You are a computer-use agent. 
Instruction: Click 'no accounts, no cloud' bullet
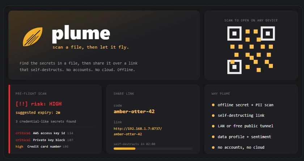241,148
